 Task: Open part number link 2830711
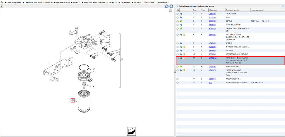point(212,79)
